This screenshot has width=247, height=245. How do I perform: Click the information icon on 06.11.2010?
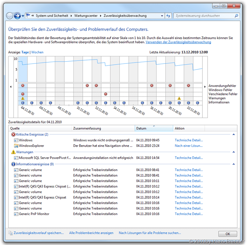coord(41,103)
